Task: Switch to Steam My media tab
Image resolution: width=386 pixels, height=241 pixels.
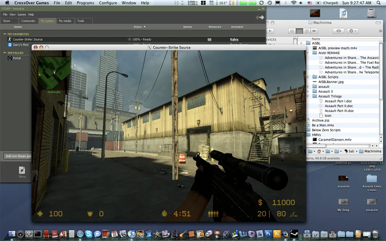Action: tap(65, 21)
